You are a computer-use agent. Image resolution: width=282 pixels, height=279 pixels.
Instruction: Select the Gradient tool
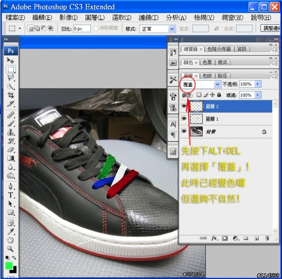tap(11, 158)
